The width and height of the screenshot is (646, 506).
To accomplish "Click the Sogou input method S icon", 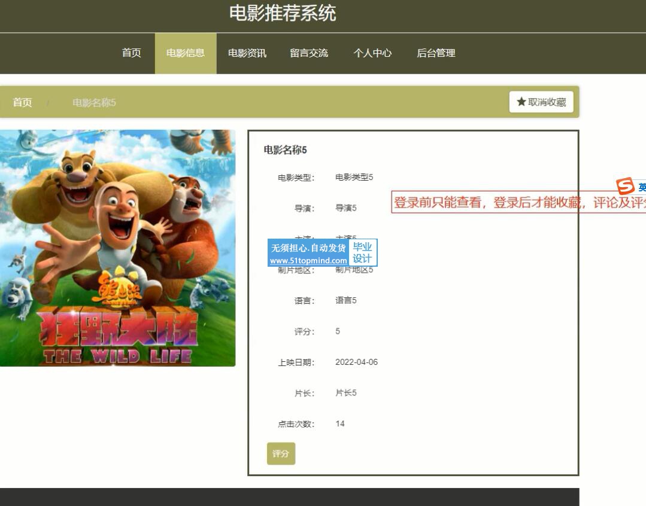I will (625, 186).
